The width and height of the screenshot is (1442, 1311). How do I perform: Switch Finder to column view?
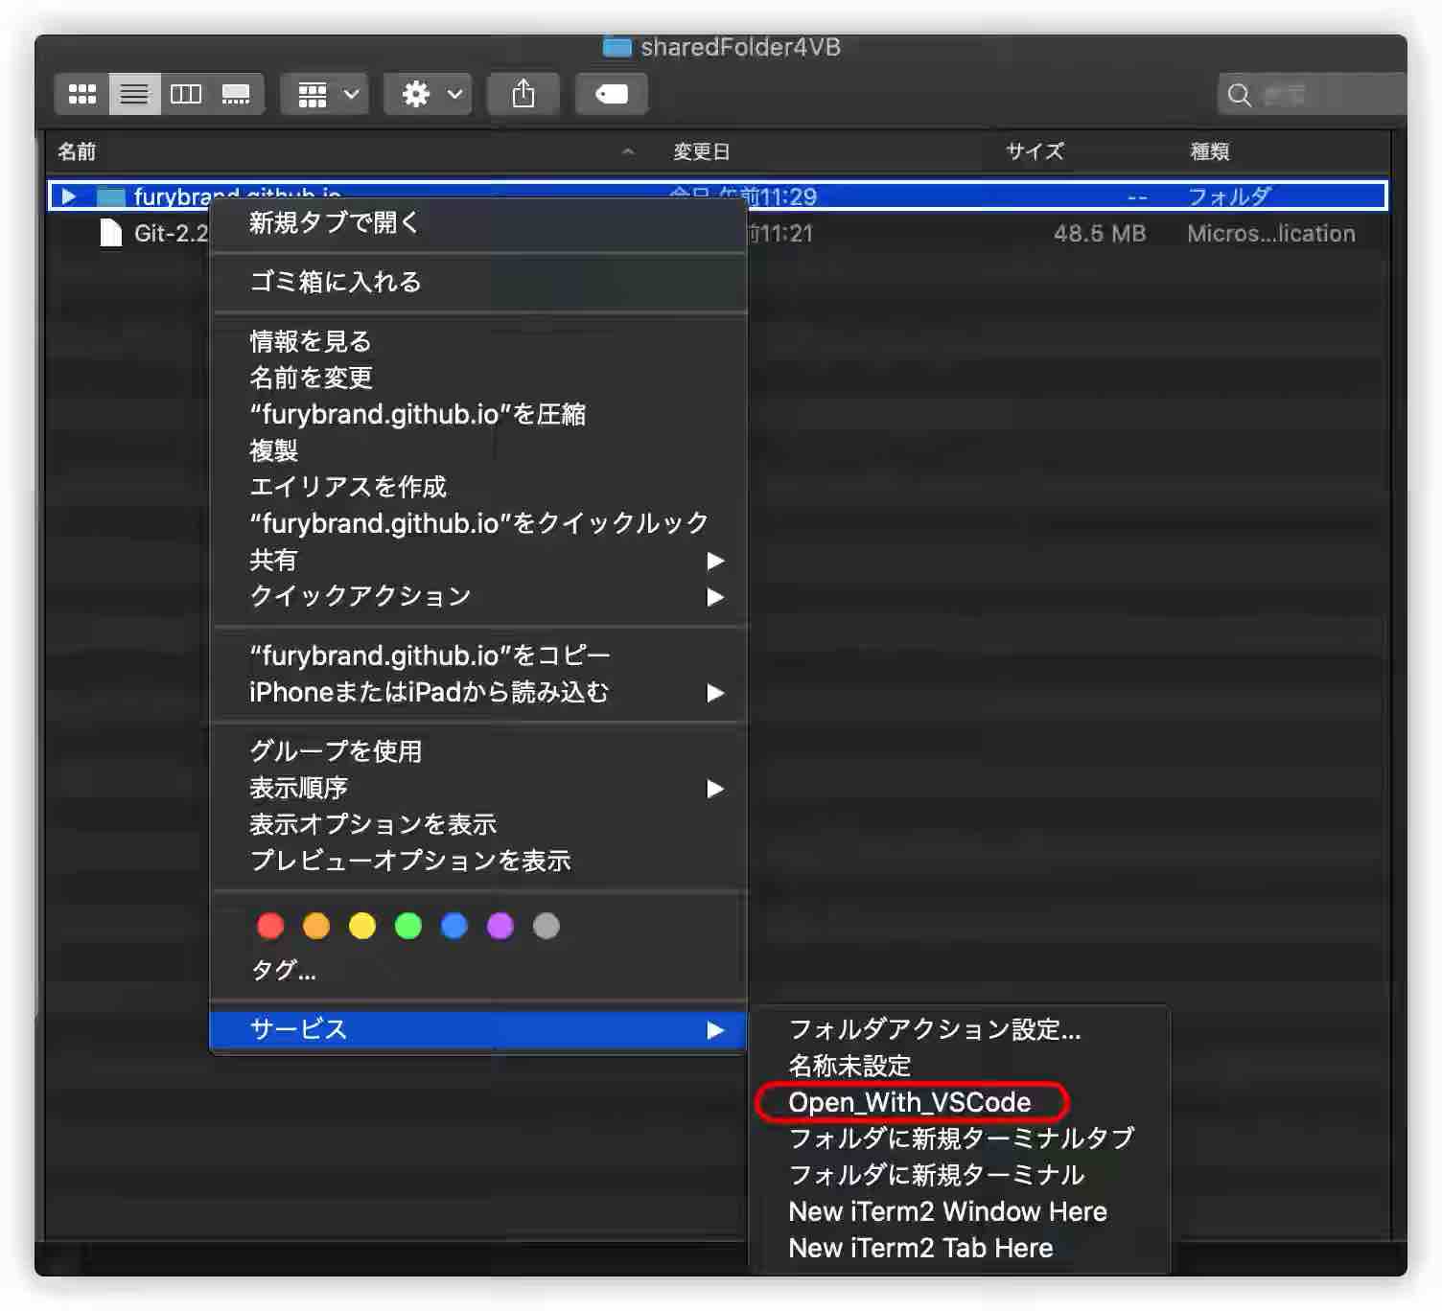click(186, 94)
